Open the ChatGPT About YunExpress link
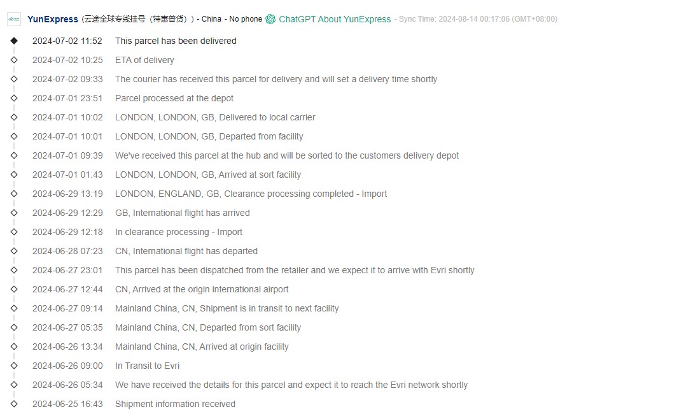 point(335,19)
